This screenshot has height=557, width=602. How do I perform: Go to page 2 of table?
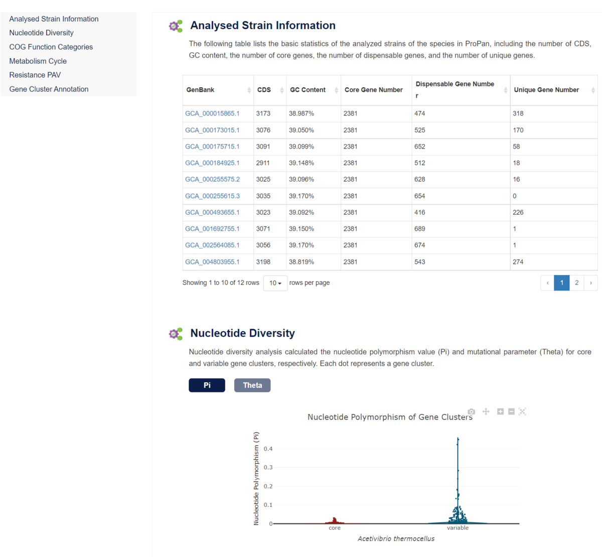[x=577, y=283]
